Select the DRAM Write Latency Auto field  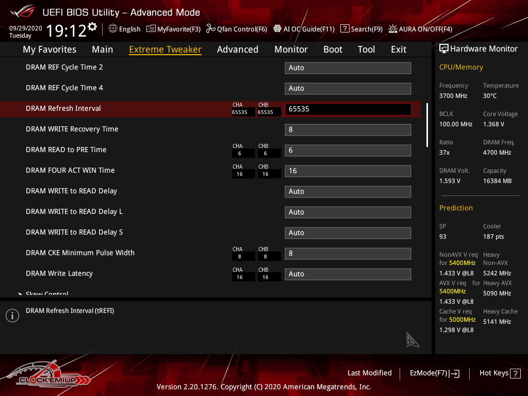(x=348, y=274)
